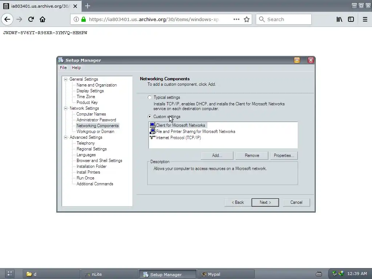This screenshot has height=279, width=372.
Task: Click in the browser Search field
Action: (284, 19)
